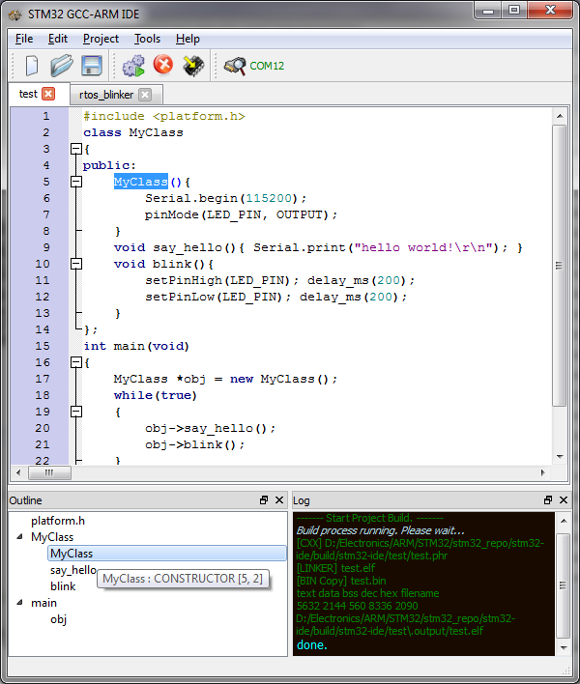Screen dimensions: 580x684
Task: Close the Log panel
Action: click(564, 500)
